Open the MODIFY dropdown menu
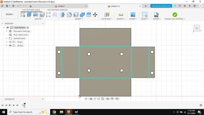The image size is (204, 115). coord(79,19)
